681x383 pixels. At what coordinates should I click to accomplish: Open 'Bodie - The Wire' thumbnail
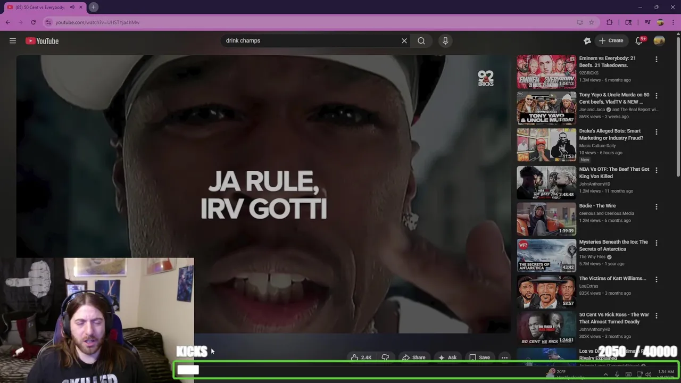tap(546, 219)
